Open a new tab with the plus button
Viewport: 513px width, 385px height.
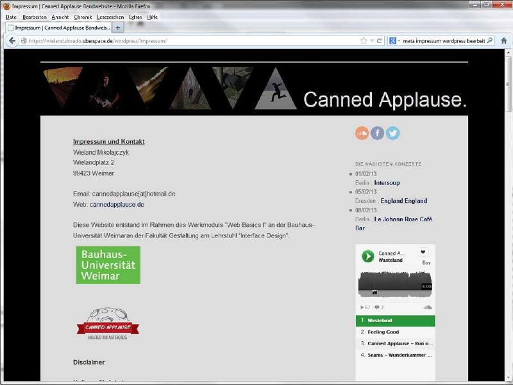click(118, 28)
